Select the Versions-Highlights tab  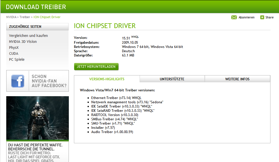107,79
